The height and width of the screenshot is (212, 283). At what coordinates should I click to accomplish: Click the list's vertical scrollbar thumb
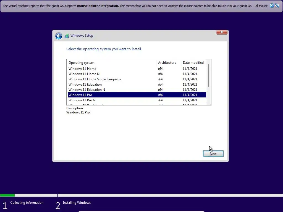coord(209,76)
